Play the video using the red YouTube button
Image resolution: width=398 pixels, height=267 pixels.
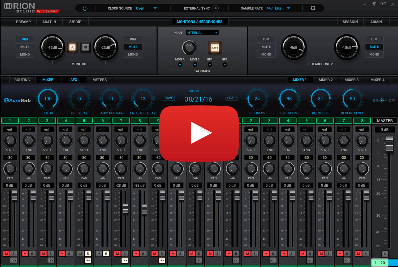pos(199,133)
